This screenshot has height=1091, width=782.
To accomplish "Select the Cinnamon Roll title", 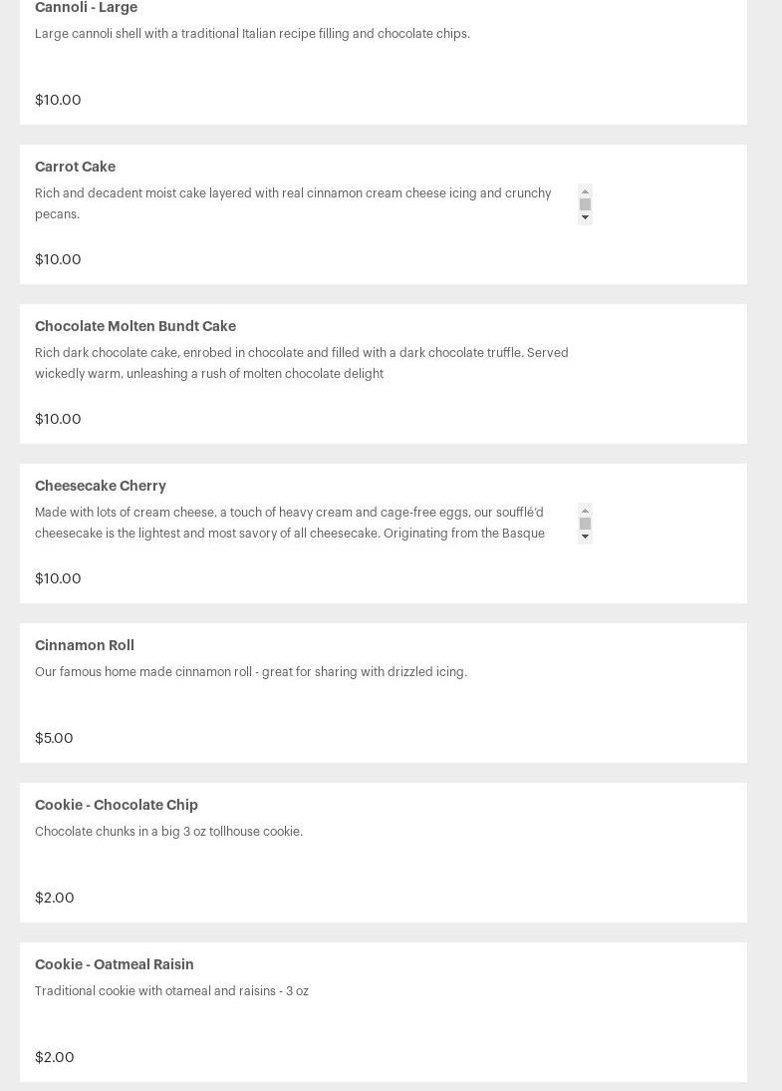I will [84, 645].
